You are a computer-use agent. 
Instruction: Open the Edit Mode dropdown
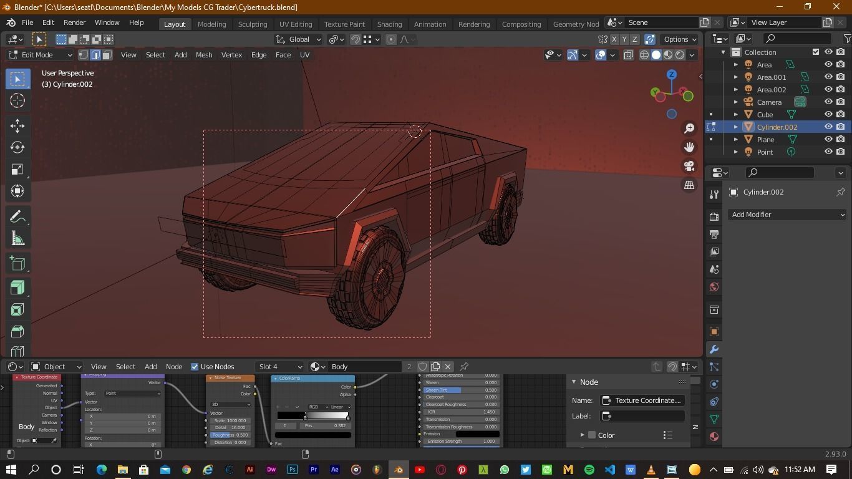pos(40,55)
